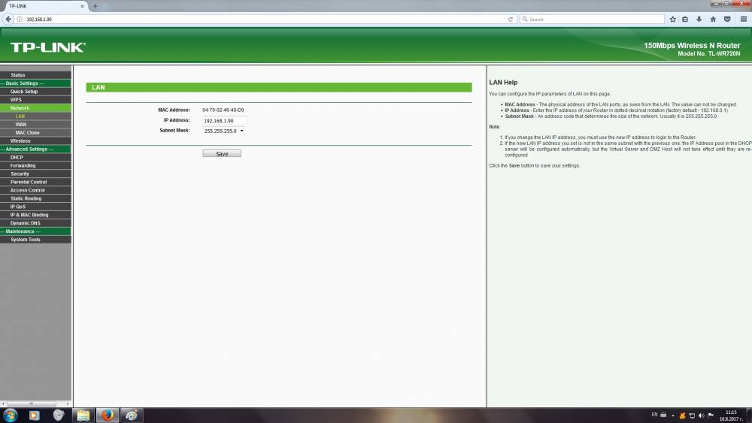
Task: Click the IP Address input field
Action: pyautogui.click(x=224, y=121)
